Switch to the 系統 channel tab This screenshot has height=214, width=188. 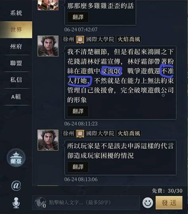(x=16, y=13)
